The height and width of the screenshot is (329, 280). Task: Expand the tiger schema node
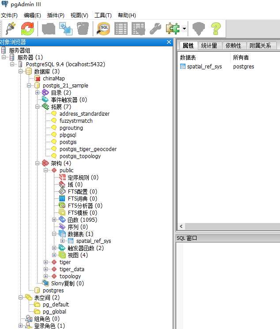[x=46, y=262]
